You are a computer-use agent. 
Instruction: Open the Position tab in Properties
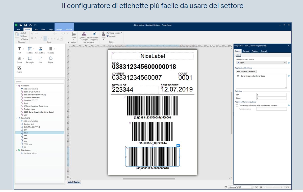255,51
